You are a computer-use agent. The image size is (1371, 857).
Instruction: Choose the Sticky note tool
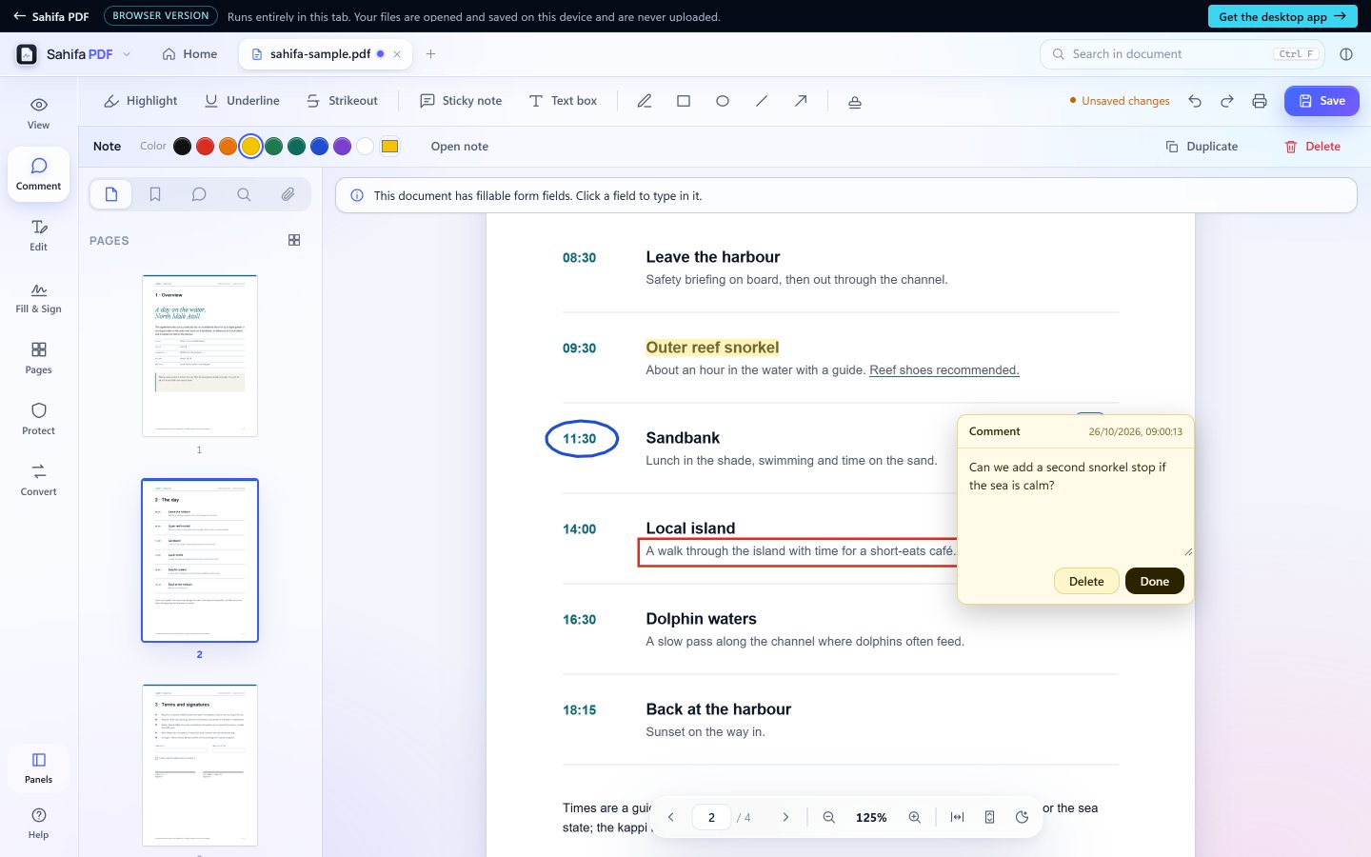(x=461, y=101)
